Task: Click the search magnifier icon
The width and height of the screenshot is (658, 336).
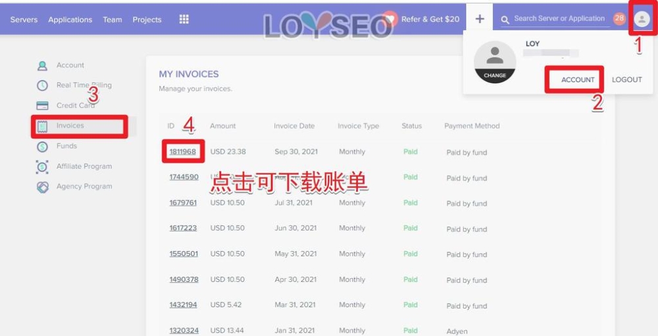Action: [x=505, y=20]
